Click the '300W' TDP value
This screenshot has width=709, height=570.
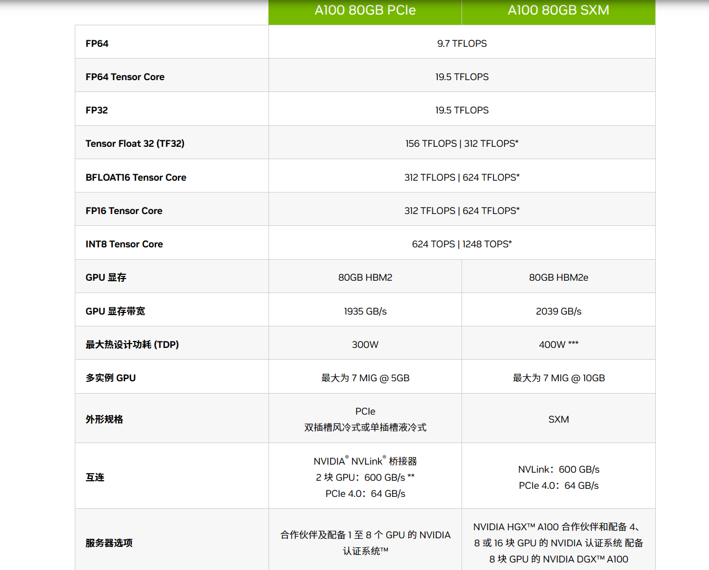[365, 345]
